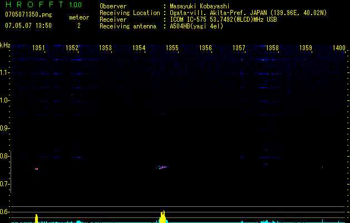Click the 1354 time axis marker

click(139, 48)
